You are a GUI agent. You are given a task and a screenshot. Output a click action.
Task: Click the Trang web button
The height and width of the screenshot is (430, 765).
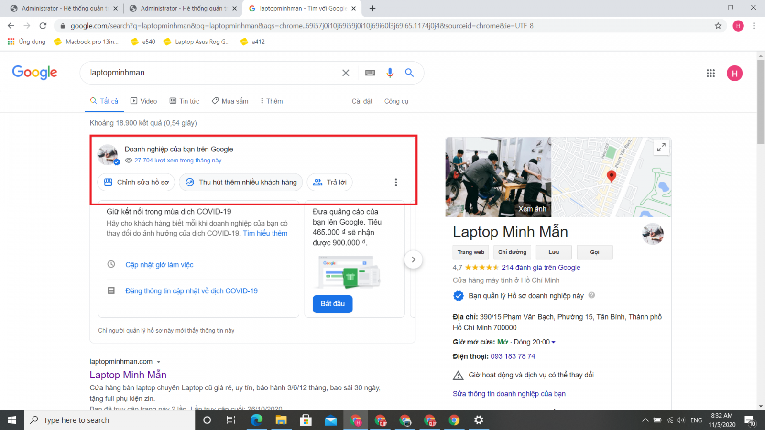click(x=470, y=252)
